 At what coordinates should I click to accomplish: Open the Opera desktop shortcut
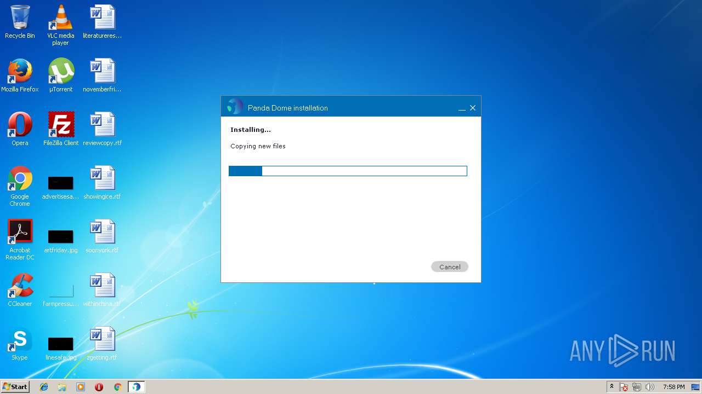(20, 129)
